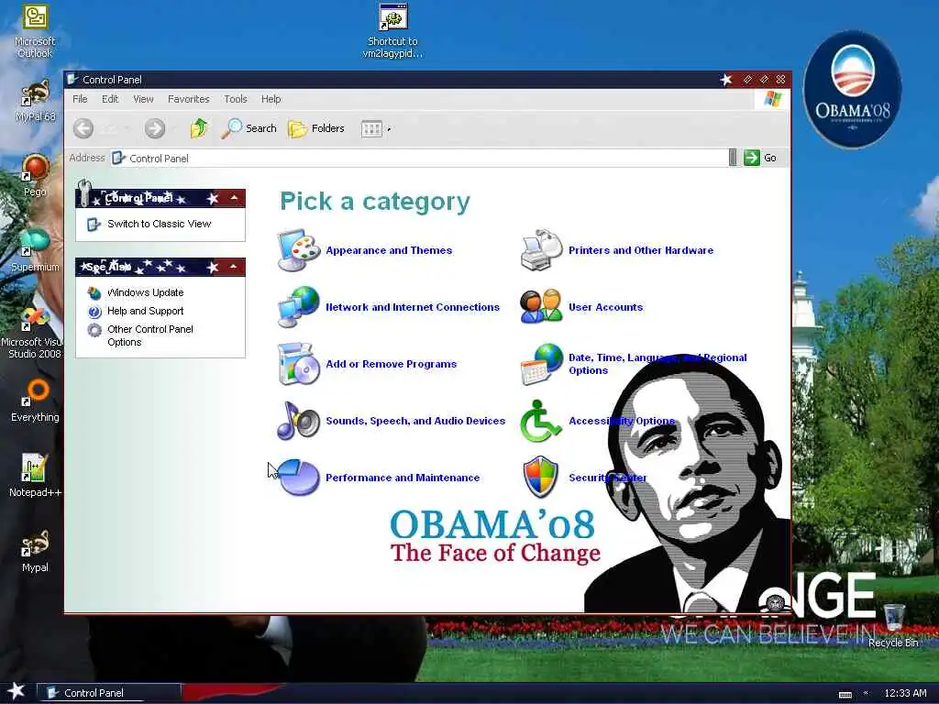The height and width of the screenshot is (704, 939).
Task: Open the View menu
Action: coord(143,99)
